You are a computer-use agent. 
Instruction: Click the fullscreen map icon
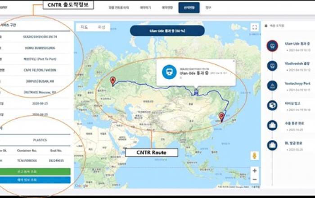point(255,27)
